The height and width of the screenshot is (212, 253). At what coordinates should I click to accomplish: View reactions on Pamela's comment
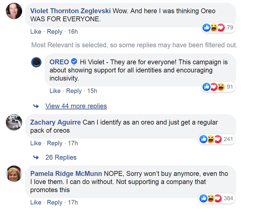click(217, 198)
